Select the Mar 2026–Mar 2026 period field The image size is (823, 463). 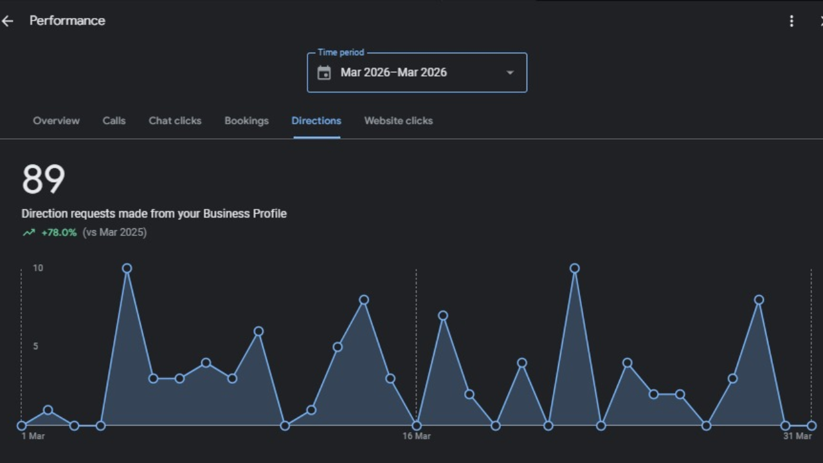coord(393,73)
